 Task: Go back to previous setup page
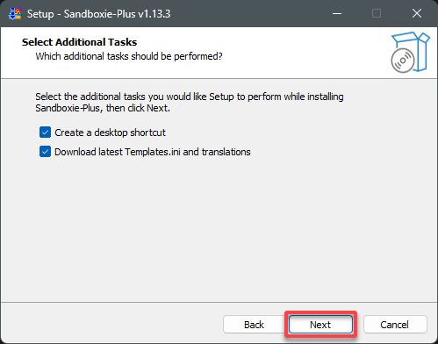click(254, 325)
